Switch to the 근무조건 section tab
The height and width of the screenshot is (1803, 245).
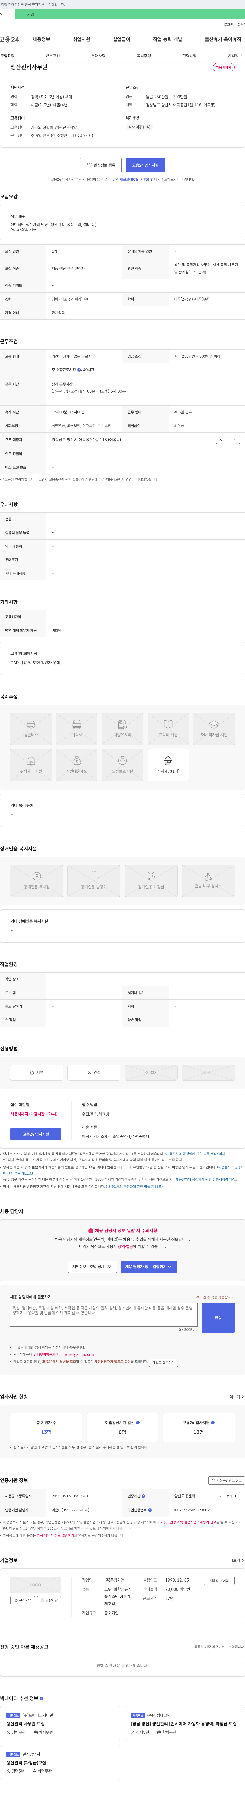click(x=53, y=55)
